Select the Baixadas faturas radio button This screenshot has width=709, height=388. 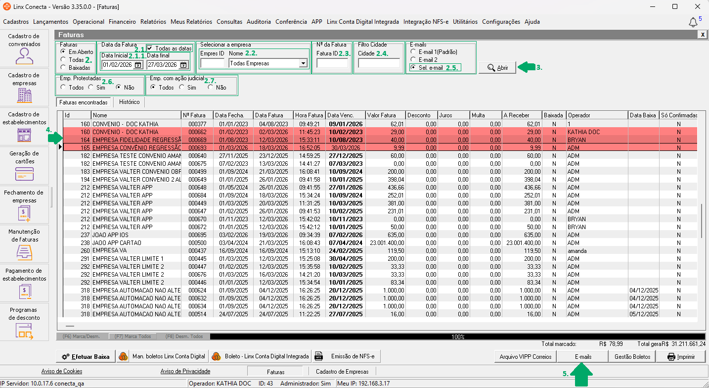pos(63,67)
